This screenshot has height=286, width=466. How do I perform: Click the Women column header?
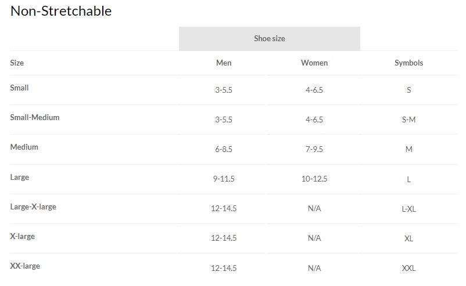(x=314, y=63)
